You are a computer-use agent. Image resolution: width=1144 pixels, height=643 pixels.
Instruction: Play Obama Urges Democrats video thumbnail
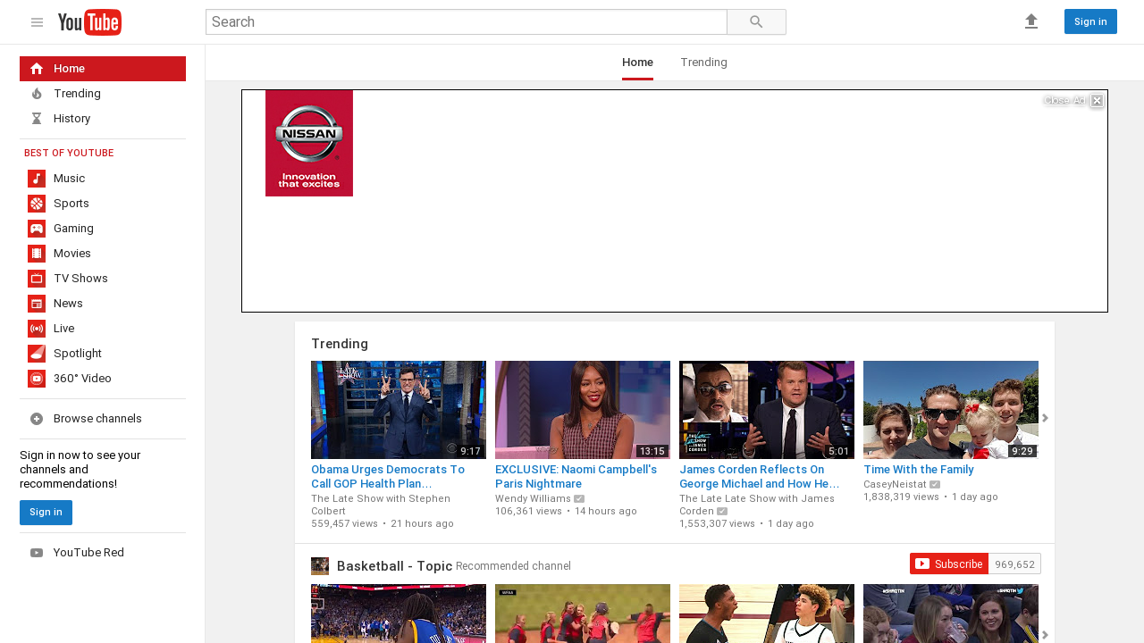pos(399,410)
